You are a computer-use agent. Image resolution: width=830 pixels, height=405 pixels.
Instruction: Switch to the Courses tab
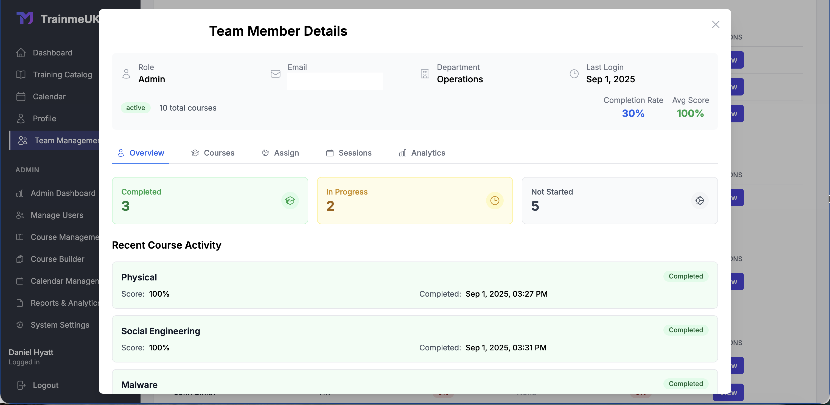[212, 153]
